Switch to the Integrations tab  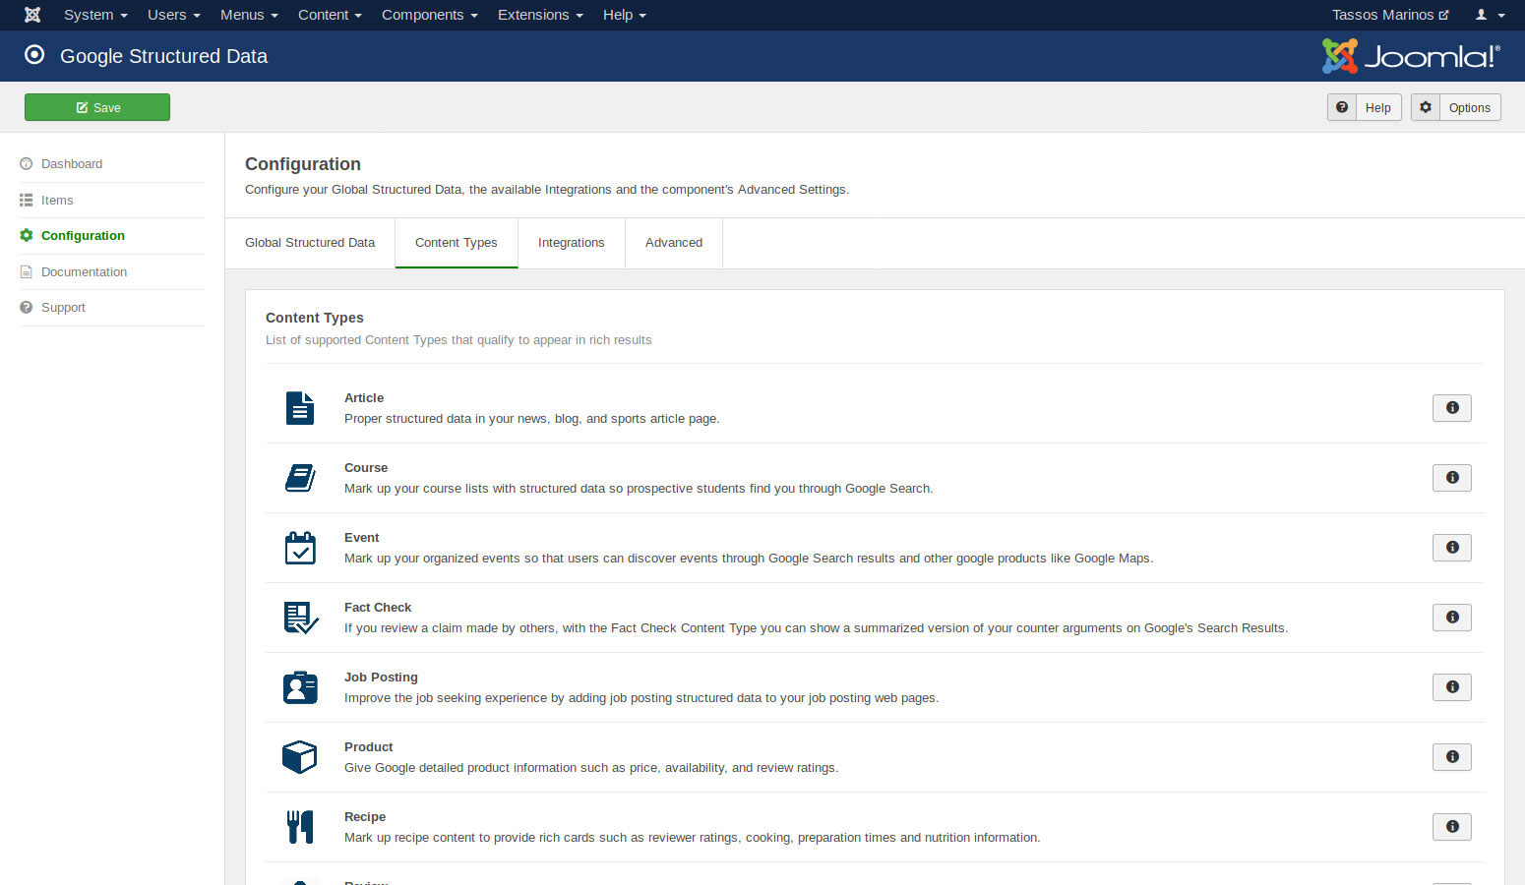click(x=571, y=243)
